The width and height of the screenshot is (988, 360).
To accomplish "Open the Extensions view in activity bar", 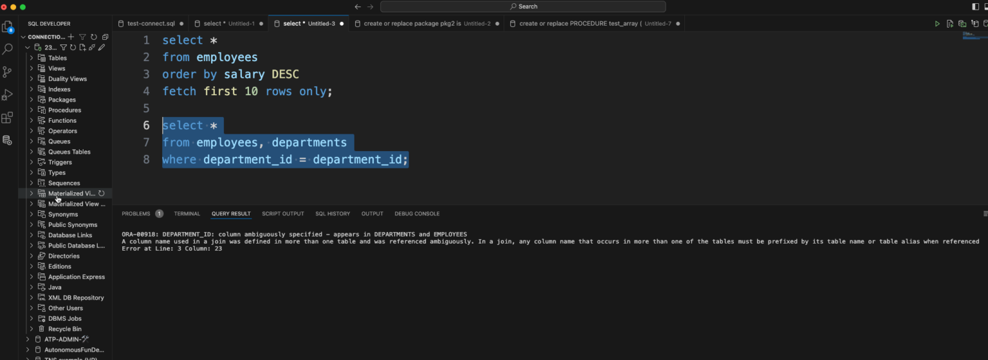I will (7, 118).
